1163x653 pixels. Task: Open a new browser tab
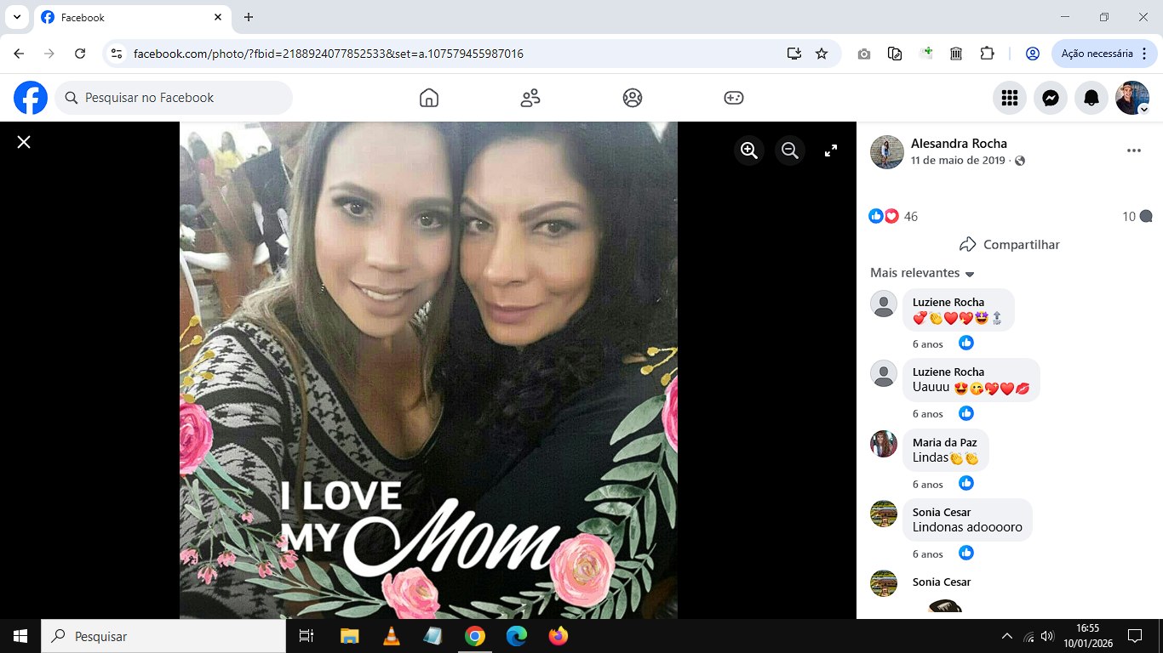[x=249, y=17]
